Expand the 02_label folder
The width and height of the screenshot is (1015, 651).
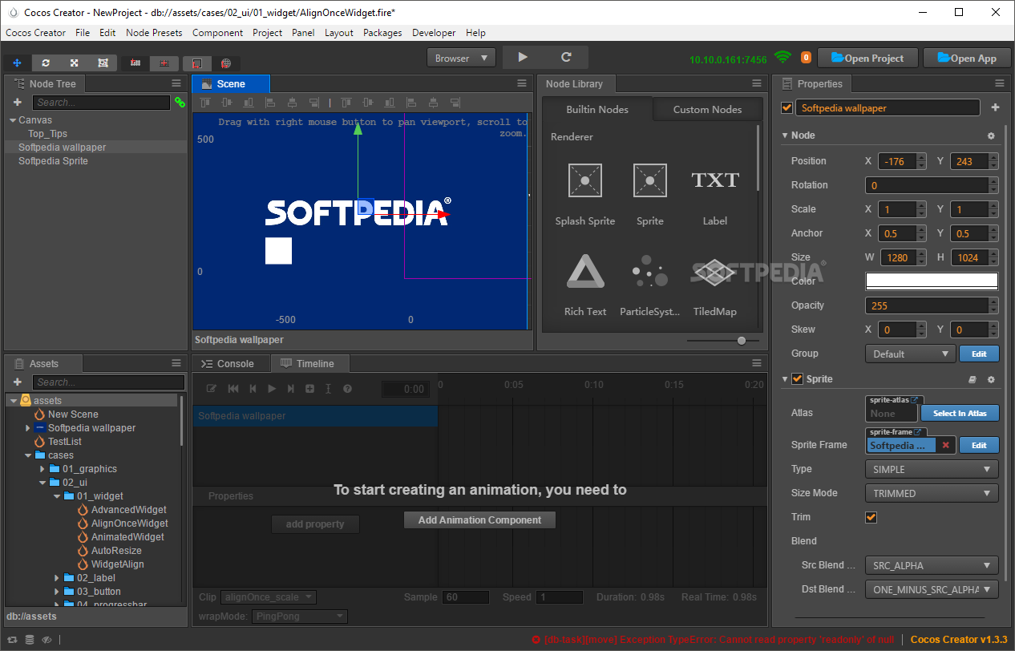56,578
